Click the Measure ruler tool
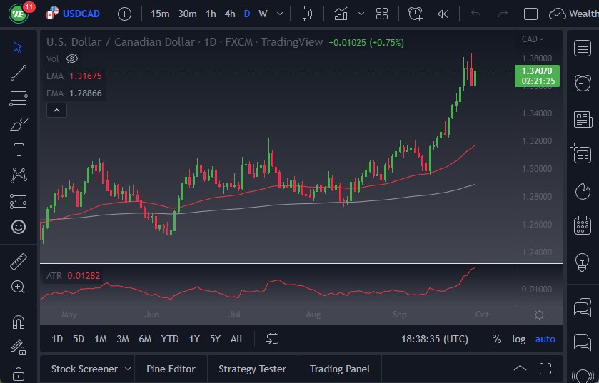The width and height of the screenshot is (599, 383). [x=19, y=261]
